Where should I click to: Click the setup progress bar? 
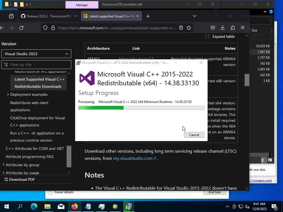(141, 108)
